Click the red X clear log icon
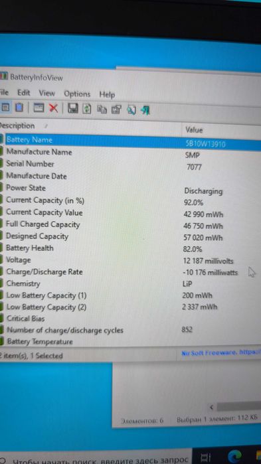261x464 pixels. tap(53, 108)
